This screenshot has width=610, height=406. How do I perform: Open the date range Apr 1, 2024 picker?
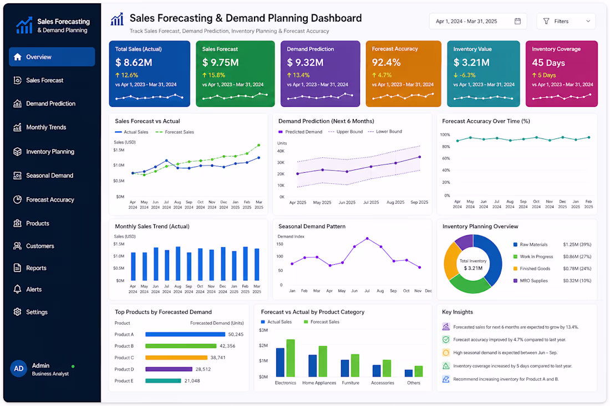[477, 22]
